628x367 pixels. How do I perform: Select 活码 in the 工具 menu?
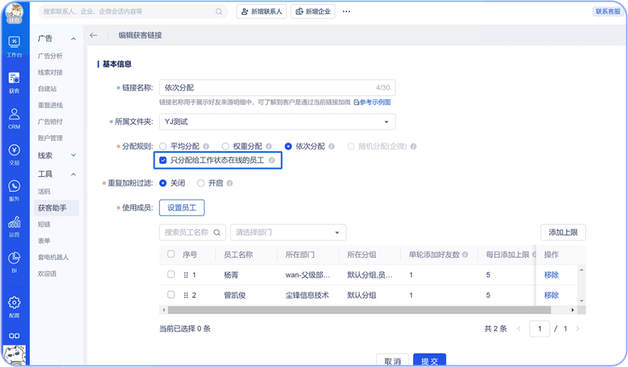point(44,192)
